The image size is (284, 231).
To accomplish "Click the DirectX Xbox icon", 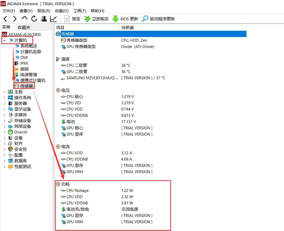I will pos(10,132).
